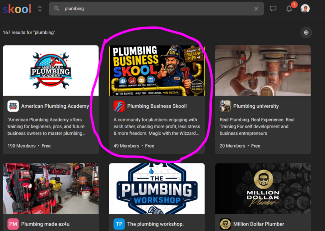Click the skool logo

17,9
